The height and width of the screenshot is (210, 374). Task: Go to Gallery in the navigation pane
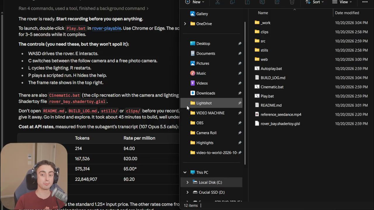click(202, 14)
